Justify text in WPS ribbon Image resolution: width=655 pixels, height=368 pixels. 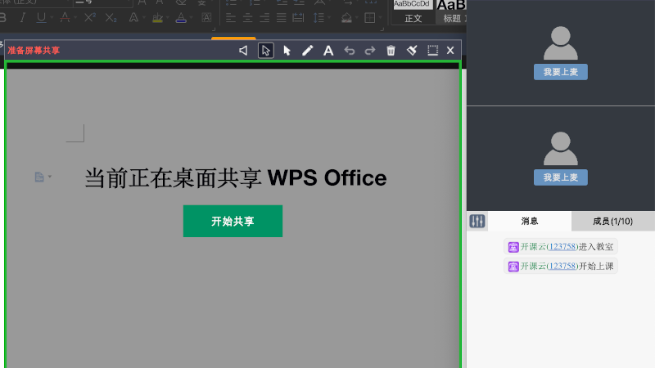(281, 17)
